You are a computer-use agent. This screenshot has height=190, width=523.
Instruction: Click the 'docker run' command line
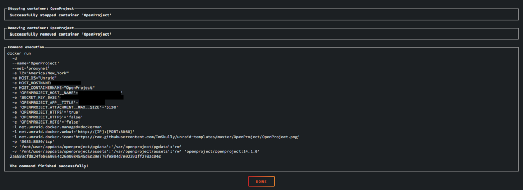[x=19, y=53]
